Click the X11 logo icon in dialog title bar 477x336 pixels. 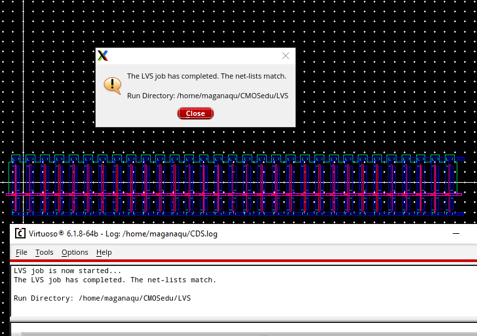[103, 56]
